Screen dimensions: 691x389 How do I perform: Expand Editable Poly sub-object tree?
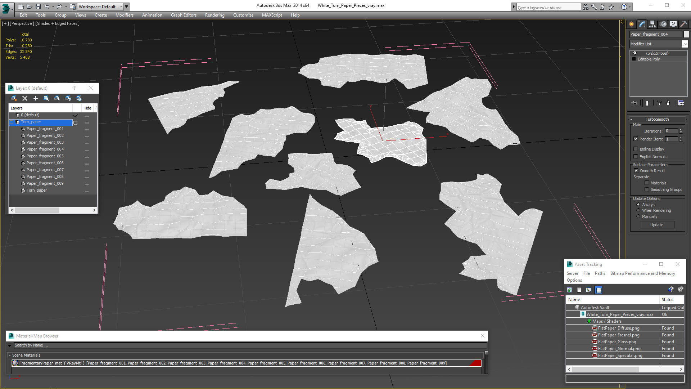(x=634, y=59)
